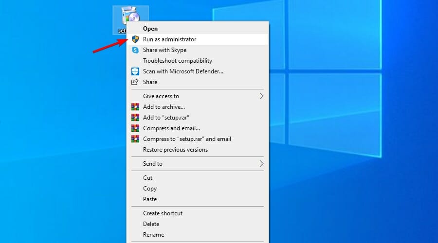
Task: Click the administrator shield icon
Action: [x=135, y=39]
